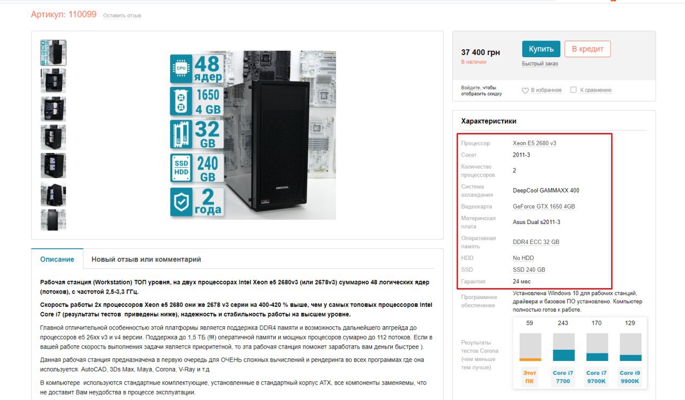Open the Xeon E5 2680 v3 processor link

point(534,143)
